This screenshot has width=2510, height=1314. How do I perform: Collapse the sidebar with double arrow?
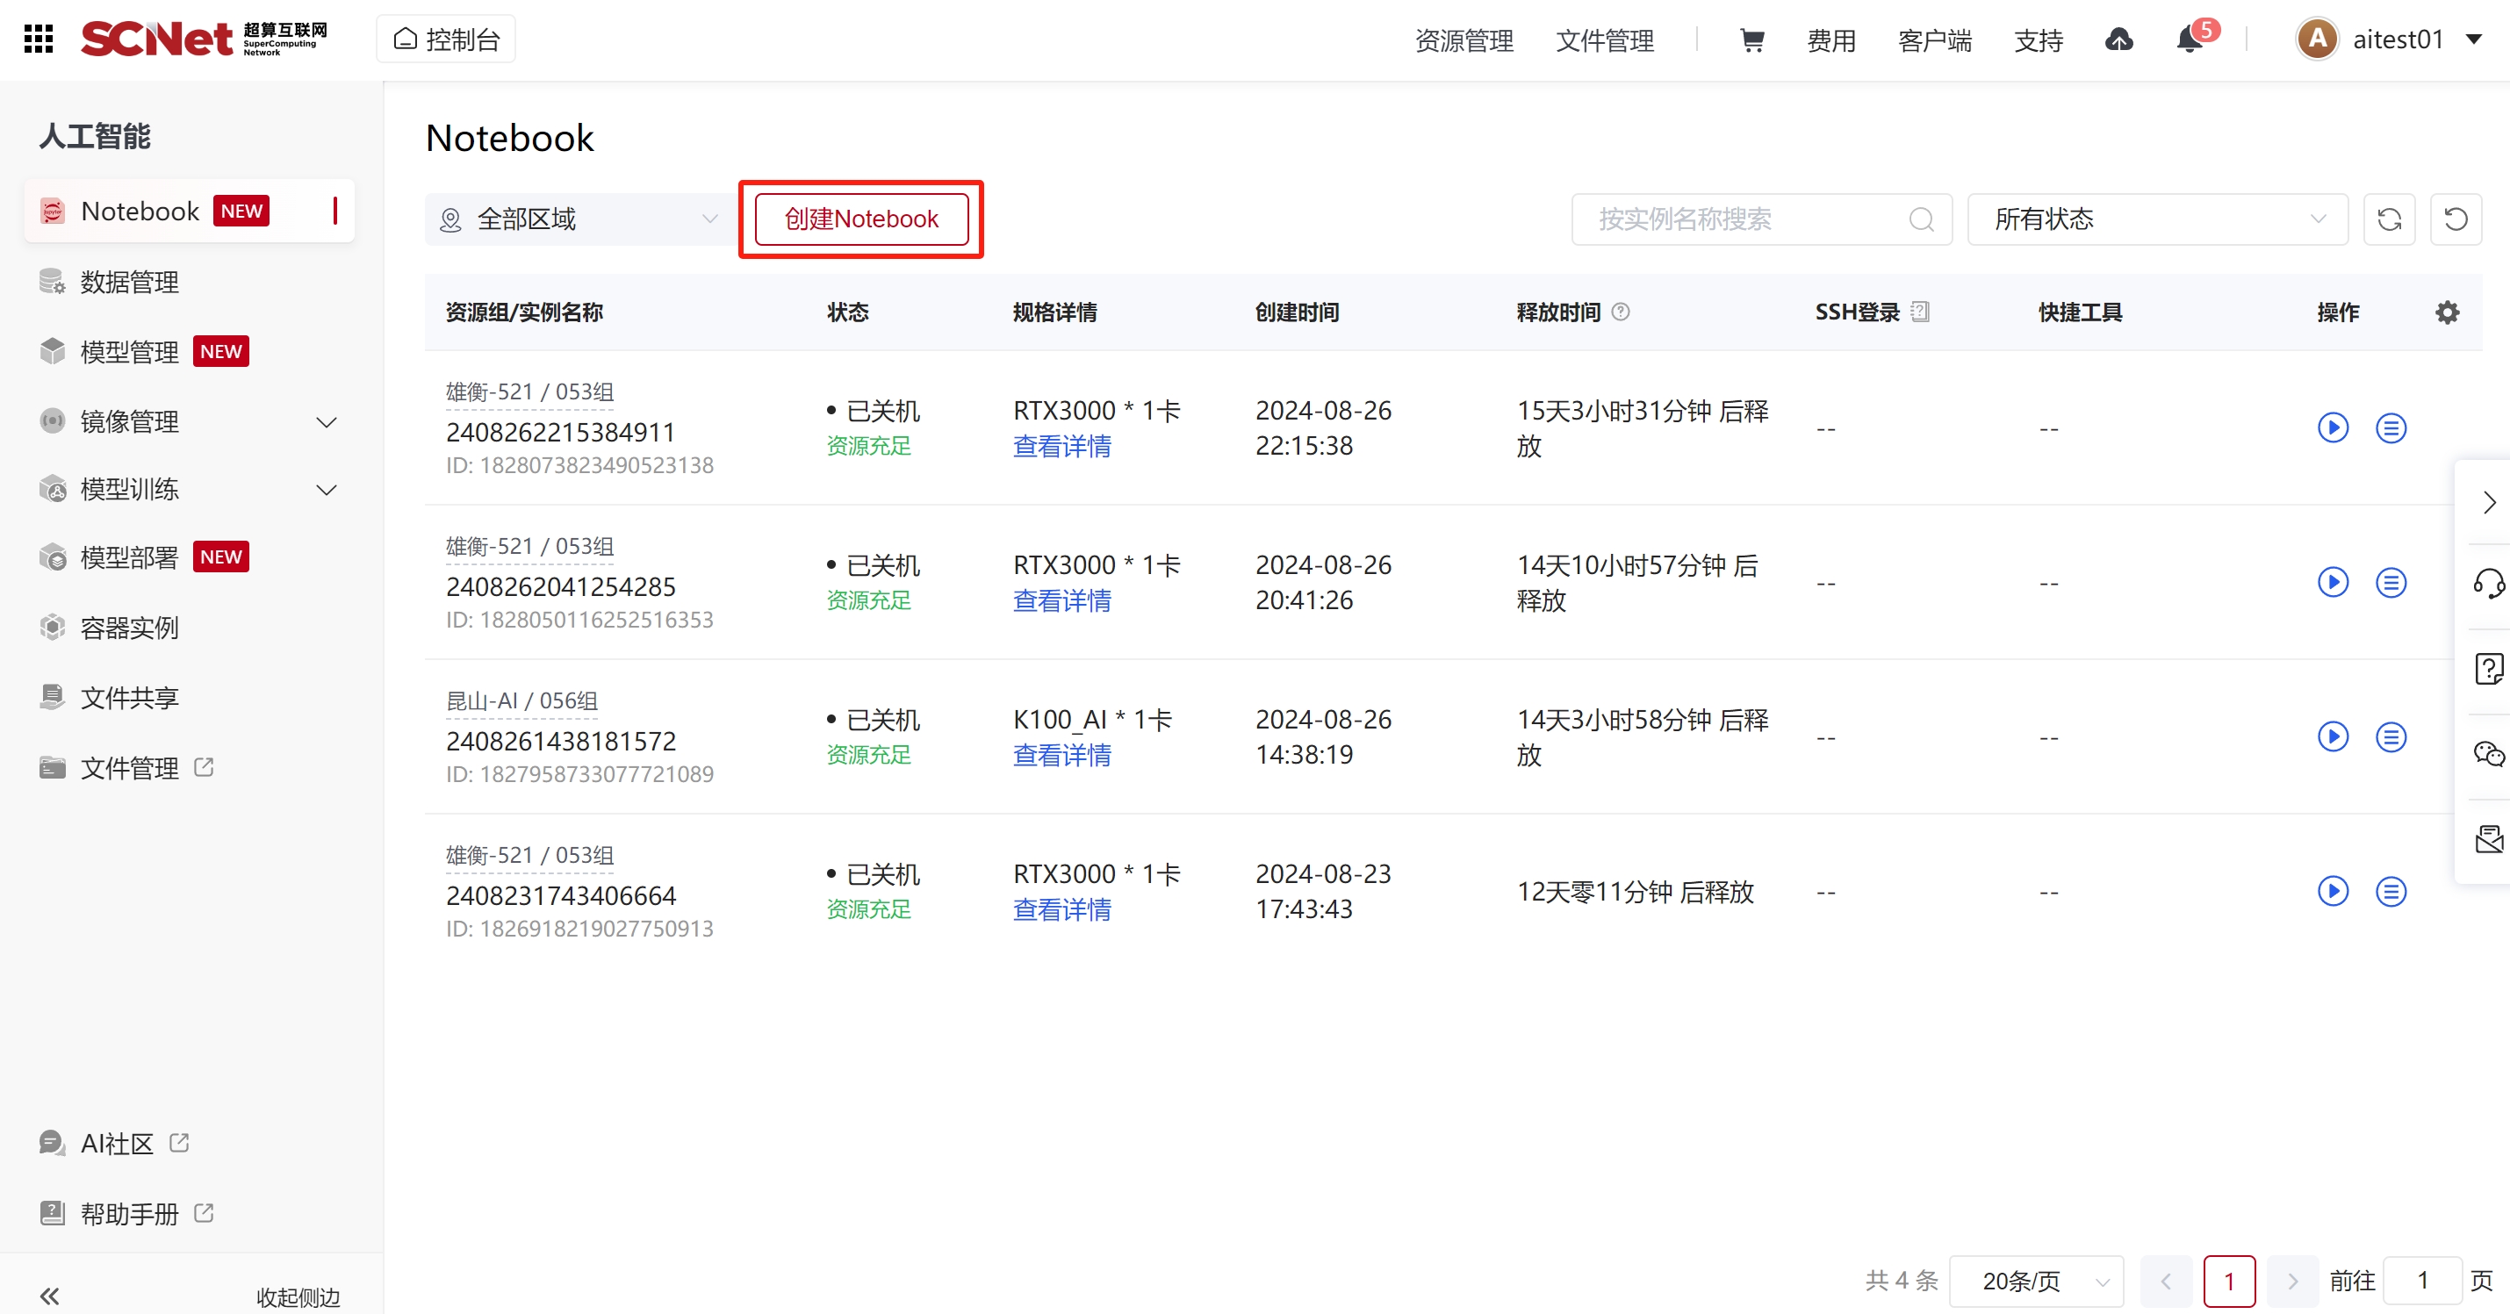click(50, 1296)
